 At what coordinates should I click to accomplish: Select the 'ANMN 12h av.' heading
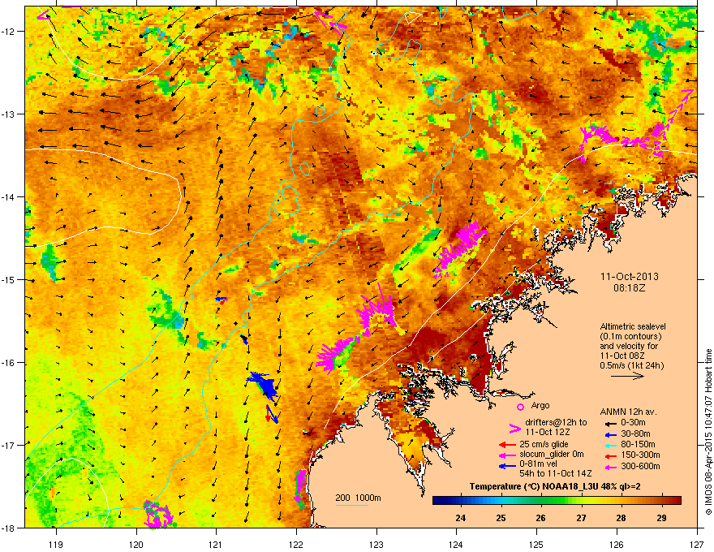point(628,412)
